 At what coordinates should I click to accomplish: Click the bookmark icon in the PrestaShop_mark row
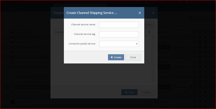click(200, 92)
